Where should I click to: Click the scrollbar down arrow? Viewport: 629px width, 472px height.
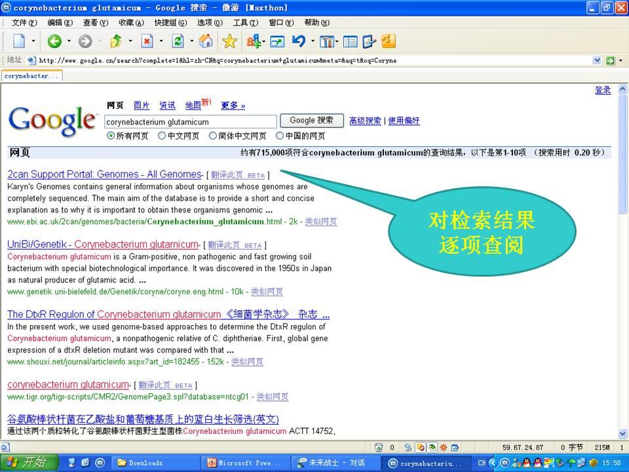point(622,433)
